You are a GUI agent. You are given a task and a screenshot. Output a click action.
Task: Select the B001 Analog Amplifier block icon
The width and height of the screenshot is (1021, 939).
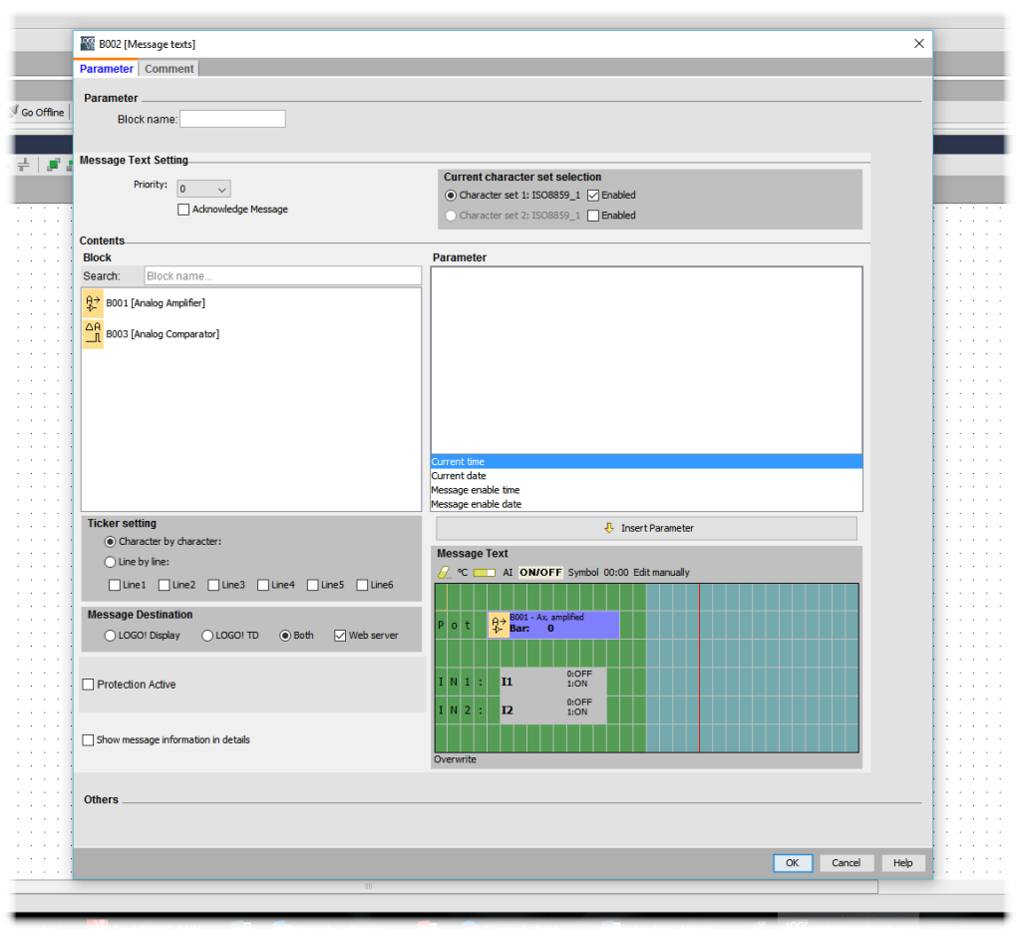click(93, 302)
